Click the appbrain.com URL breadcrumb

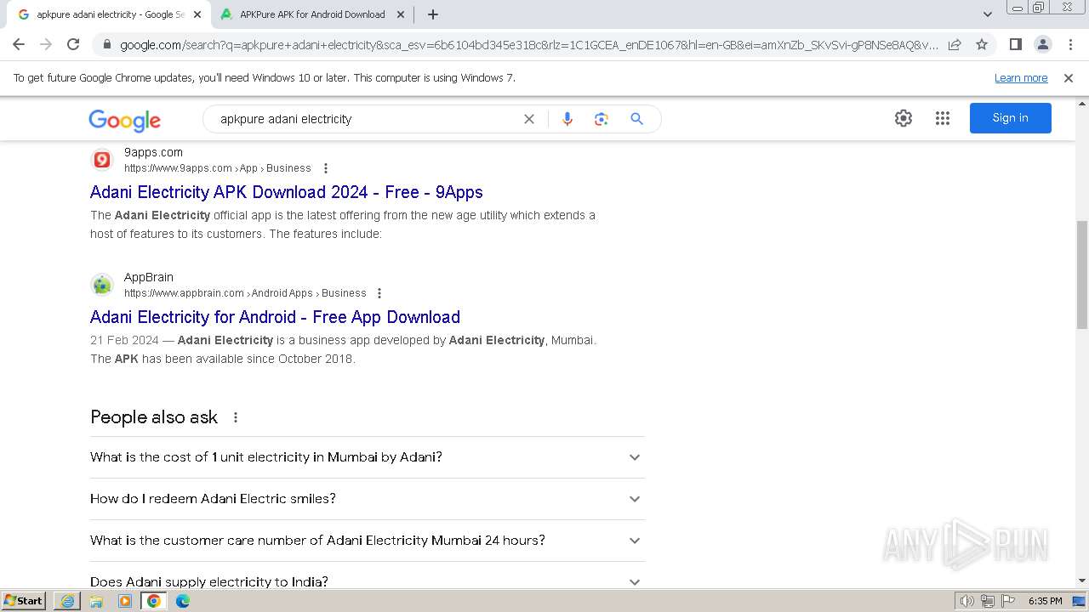point(245,293)
